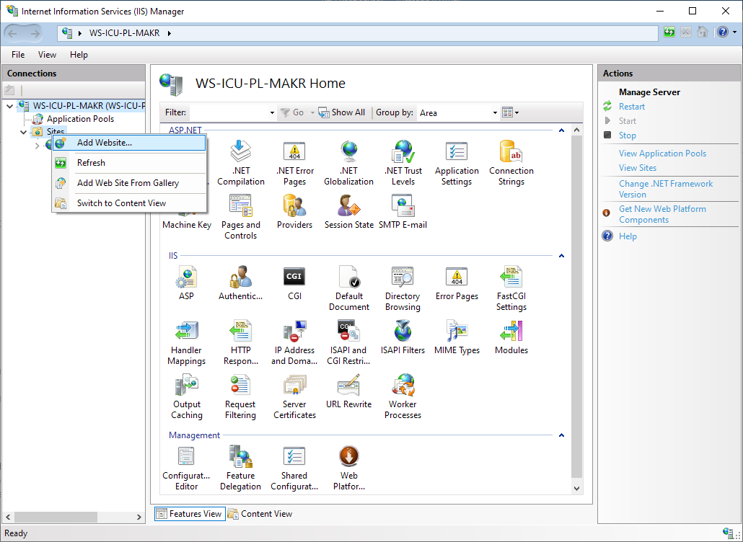This screenshot has width=743, height=542.
Task: Collapse the Sites tree node
Action: [24, 132]
